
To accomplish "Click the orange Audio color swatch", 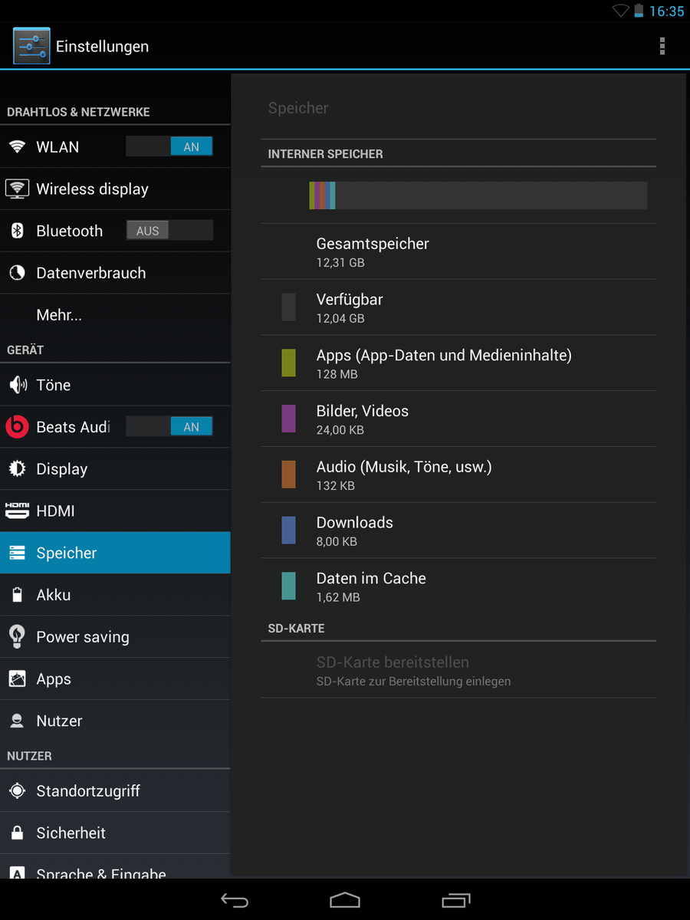I will click(x=288, y=475).
